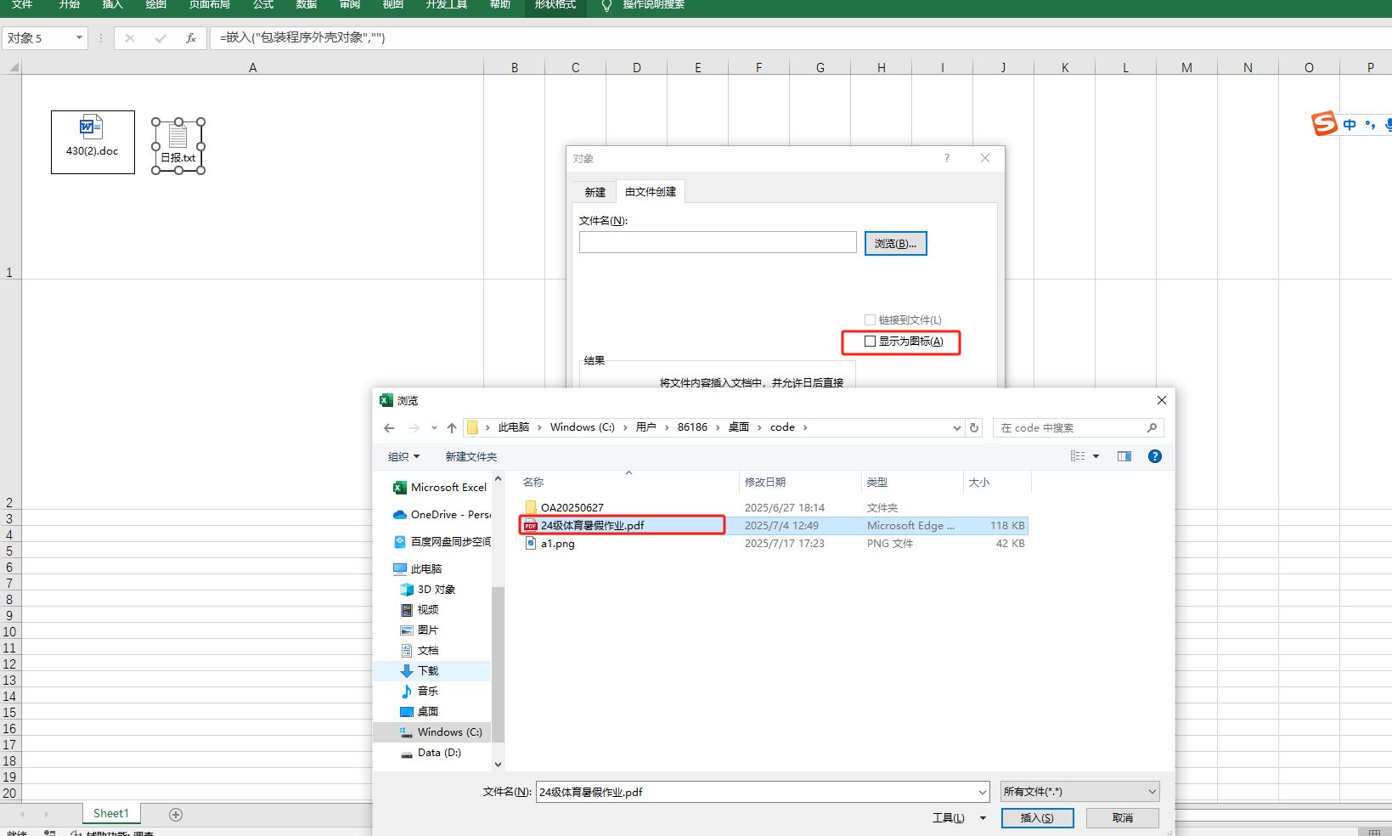1392x836 pixels.
Task: Switch to the 新建 tab in Object dialog
Action: (x=594, y=192)
